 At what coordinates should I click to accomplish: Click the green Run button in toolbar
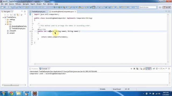[59, 7]
